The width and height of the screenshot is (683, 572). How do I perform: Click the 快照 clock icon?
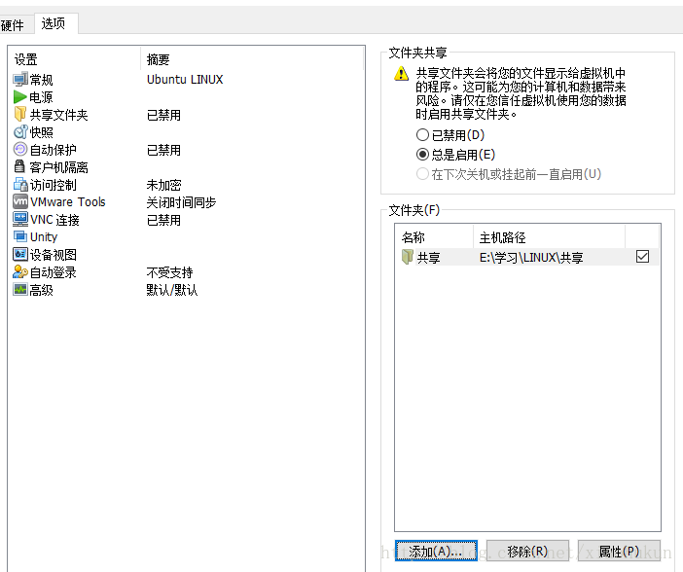click(20, 132)
